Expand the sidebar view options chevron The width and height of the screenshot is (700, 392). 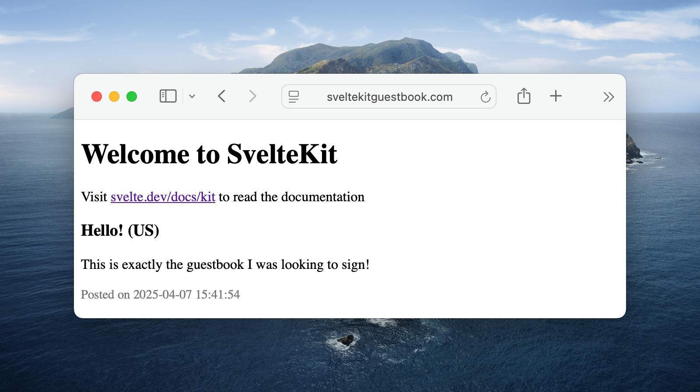(x=192, y=96)
